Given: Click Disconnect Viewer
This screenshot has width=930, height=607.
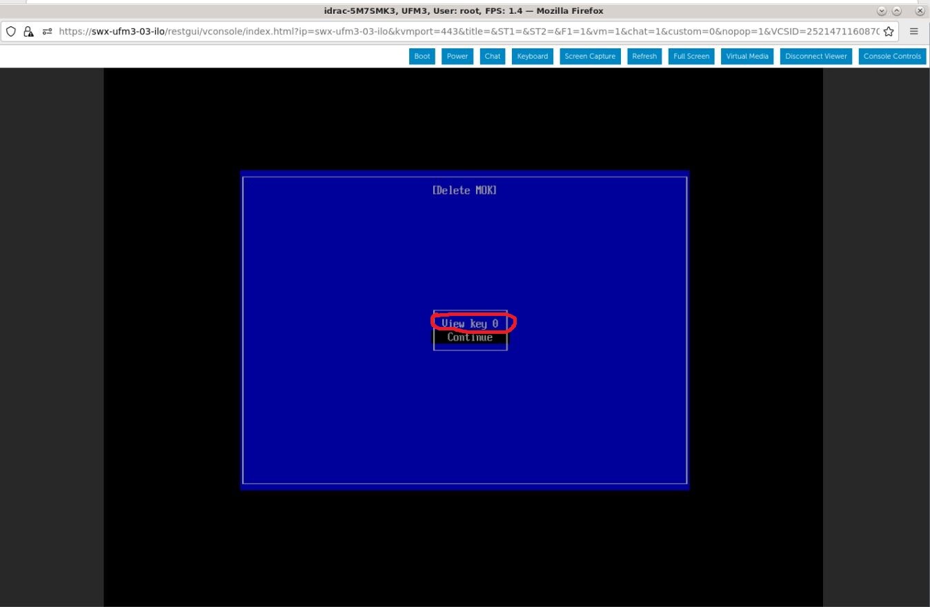Looking at the screenshot, I should pos(815,56).
